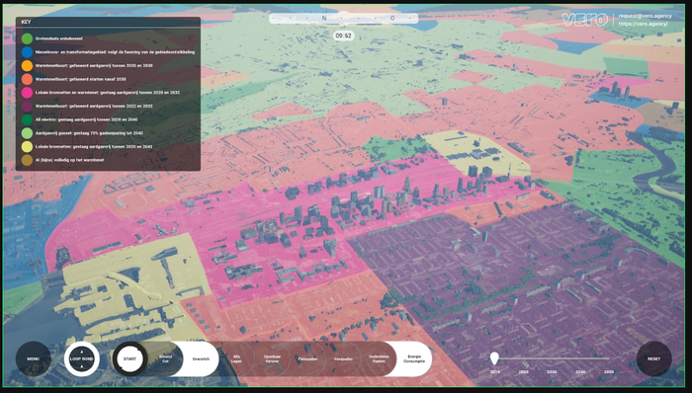
Task: Select the Alle Lagen layer tab
Action: point(237,358)
